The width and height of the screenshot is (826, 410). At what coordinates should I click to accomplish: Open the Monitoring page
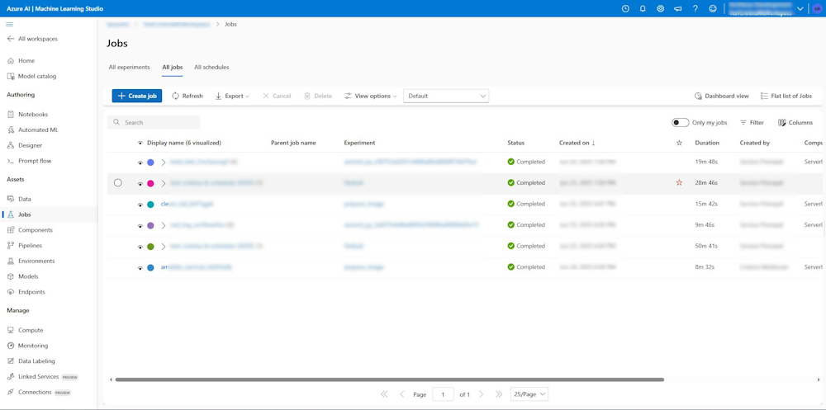[27, 346]
